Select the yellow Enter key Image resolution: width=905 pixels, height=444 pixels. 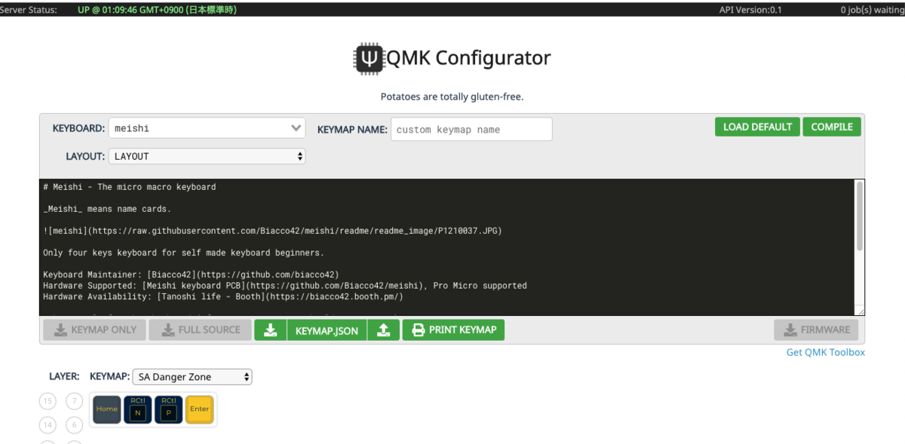click(x=200, y=409)
